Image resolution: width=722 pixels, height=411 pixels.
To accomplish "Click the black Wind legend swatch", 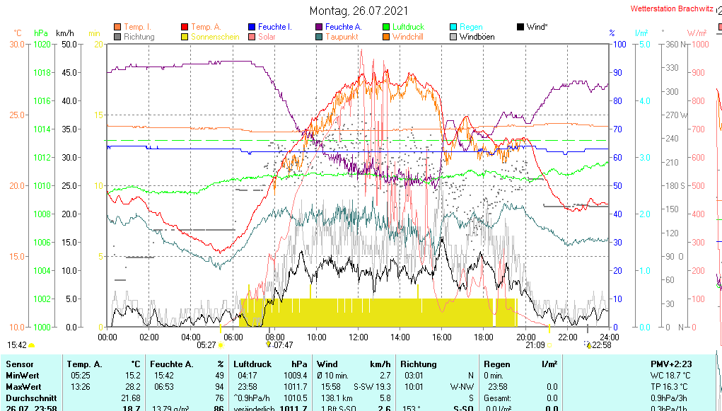I will tap(520, 27).
